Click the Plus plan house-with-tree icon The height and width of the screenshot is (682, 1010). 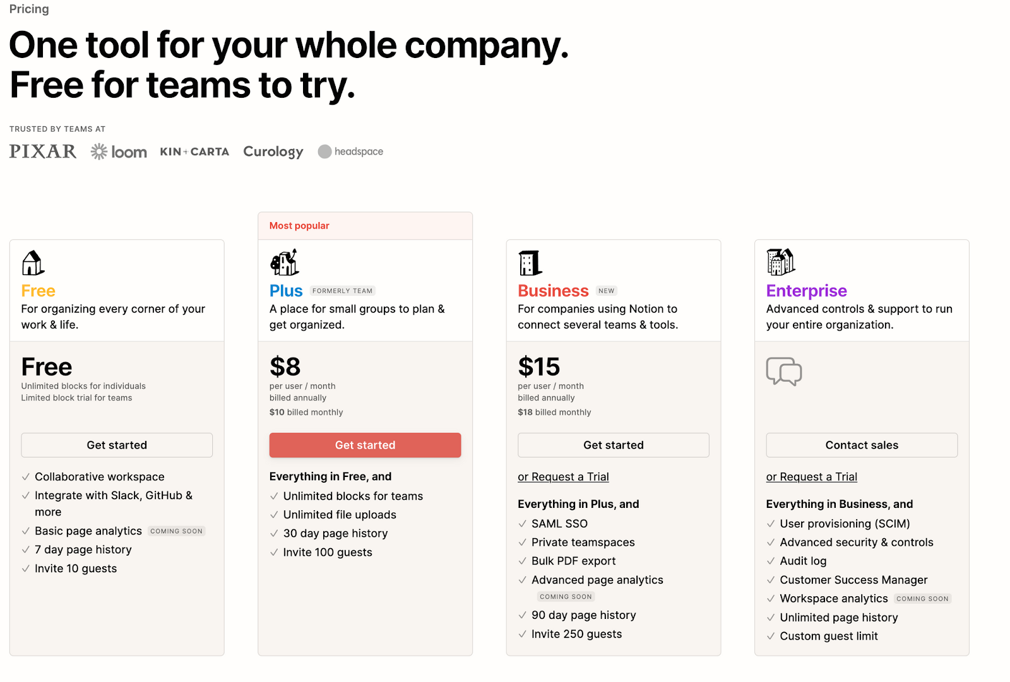(285, 262)
